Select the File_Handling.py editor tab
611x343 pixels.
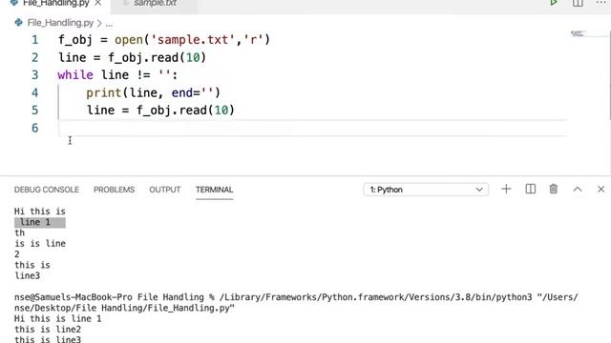[55, 3]
